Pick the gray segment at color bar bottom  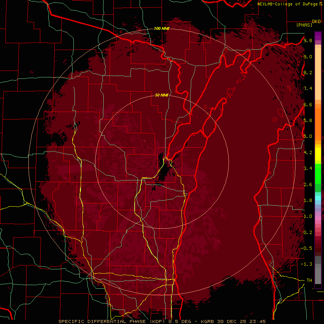[318, 270]
